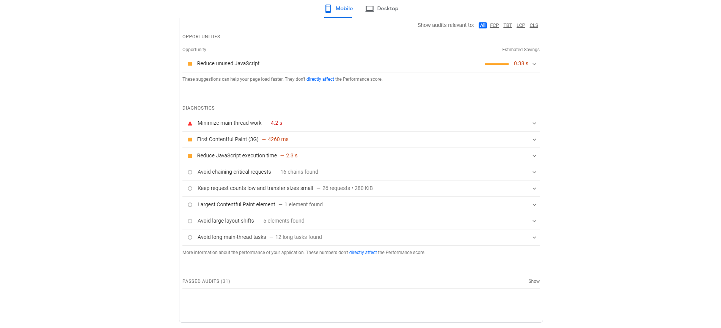The height and width of the screenshot is (328, 721).
Task: Click gray circle icon for Keep request counts low
Action: click(x=190, y=188)
